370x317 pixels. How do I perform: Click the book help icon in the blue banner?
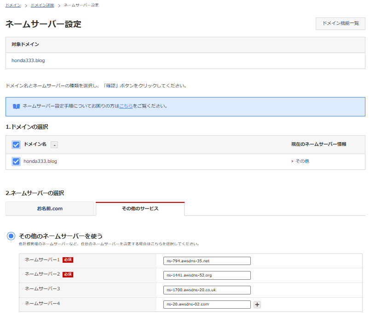(x=16, y=106)
